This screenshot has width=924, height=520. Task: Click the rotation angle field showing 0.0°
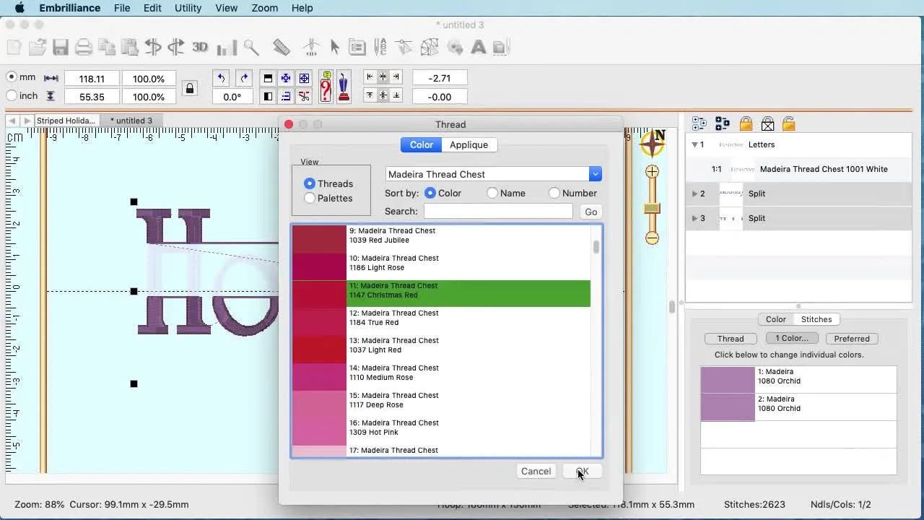pyautogui.click(x=232, y=96)
